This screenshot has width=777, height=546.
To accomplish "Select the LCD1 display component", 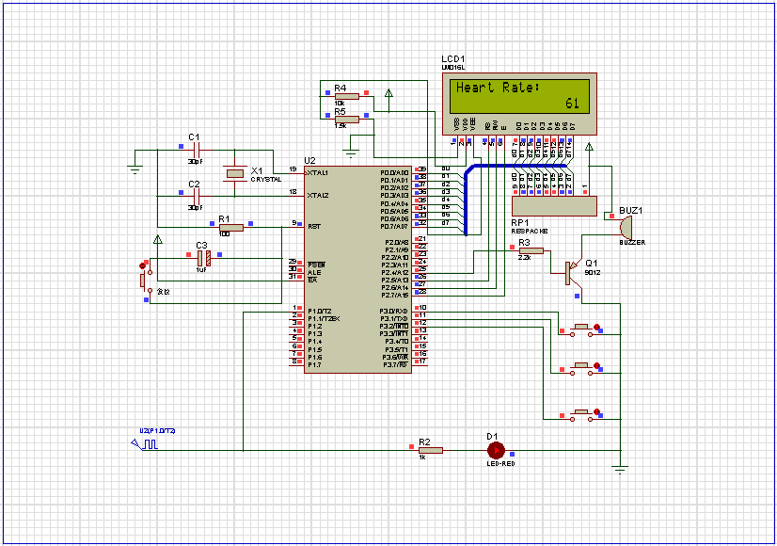I will [x=519, y=104].
